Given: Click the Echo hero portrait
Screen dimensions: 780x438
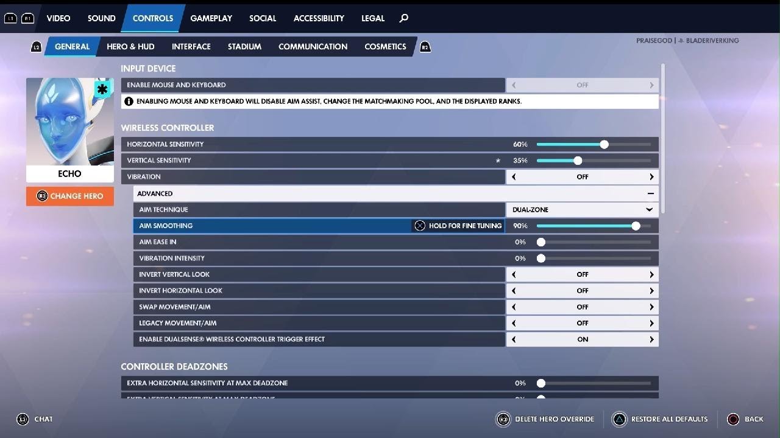Looking at the screenshot, I should coord(70,121).
